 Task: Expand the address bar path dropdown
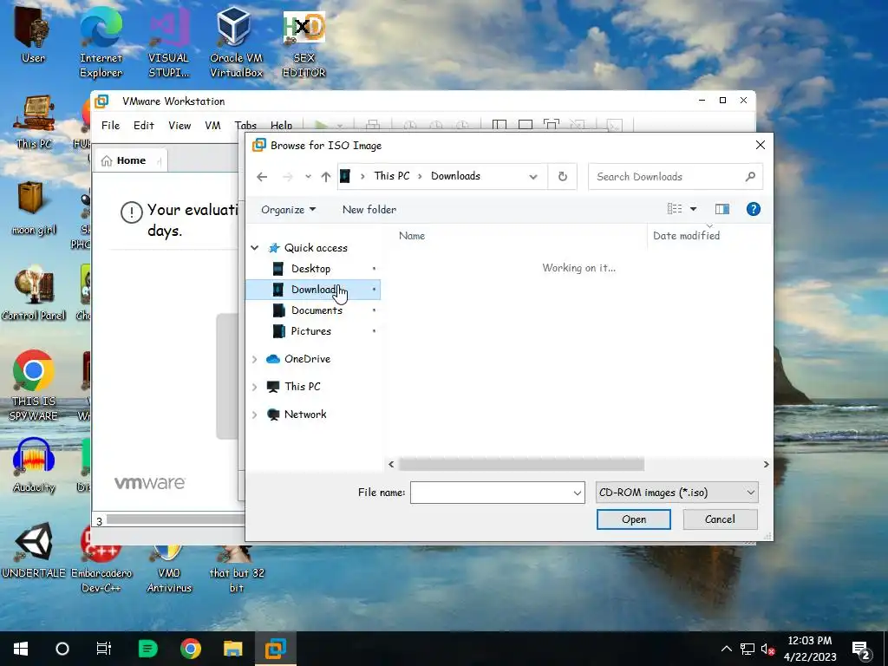(x=533, y=177)
